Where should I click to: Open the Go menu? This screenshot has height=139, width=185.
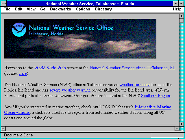pos(43,9)
